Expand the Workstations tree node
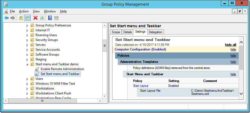 [x=27, y=88]
